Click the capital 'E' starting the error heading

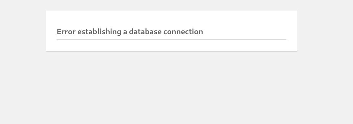tap(59, 32)
